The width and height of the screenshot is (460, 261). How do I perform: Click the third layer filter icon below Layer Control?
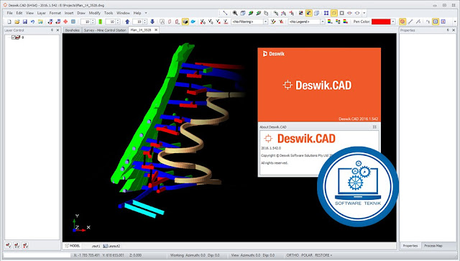coord(25,245)
